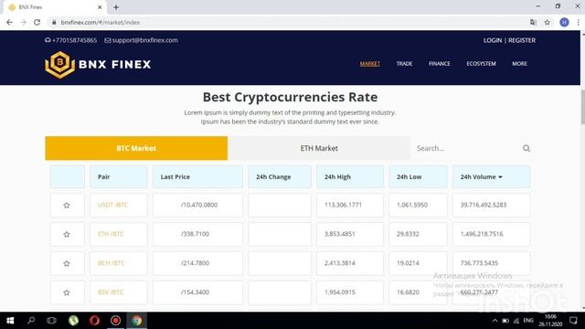Click the Last Price column header
The width and height of the screenshot is (585, 329).
point(197,176)
